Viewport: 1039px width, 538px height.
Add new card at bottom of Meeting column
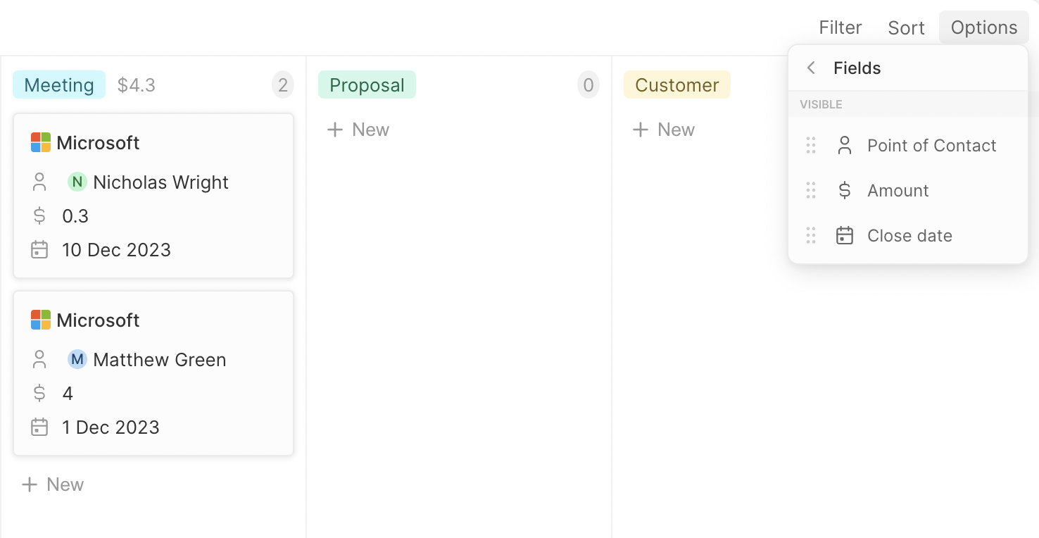point(53,484)
